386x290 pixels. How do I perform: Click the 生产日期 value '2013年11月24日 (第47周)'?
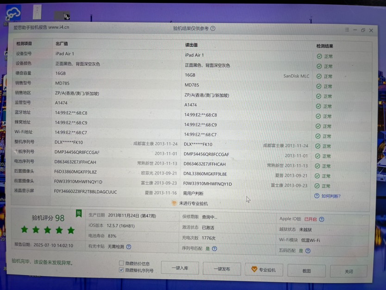tap(132, 215)
